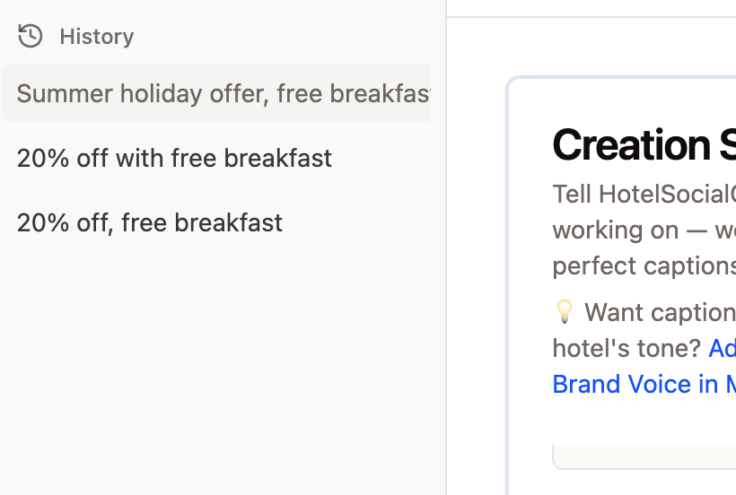
Task: Open "20% off, free breakfast" history entry
Action: coord(149,222)
